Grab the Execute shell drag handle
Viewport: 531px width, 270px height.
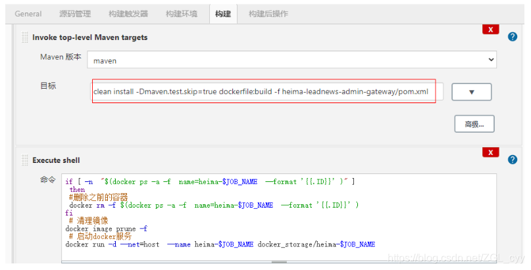(25, 160)
